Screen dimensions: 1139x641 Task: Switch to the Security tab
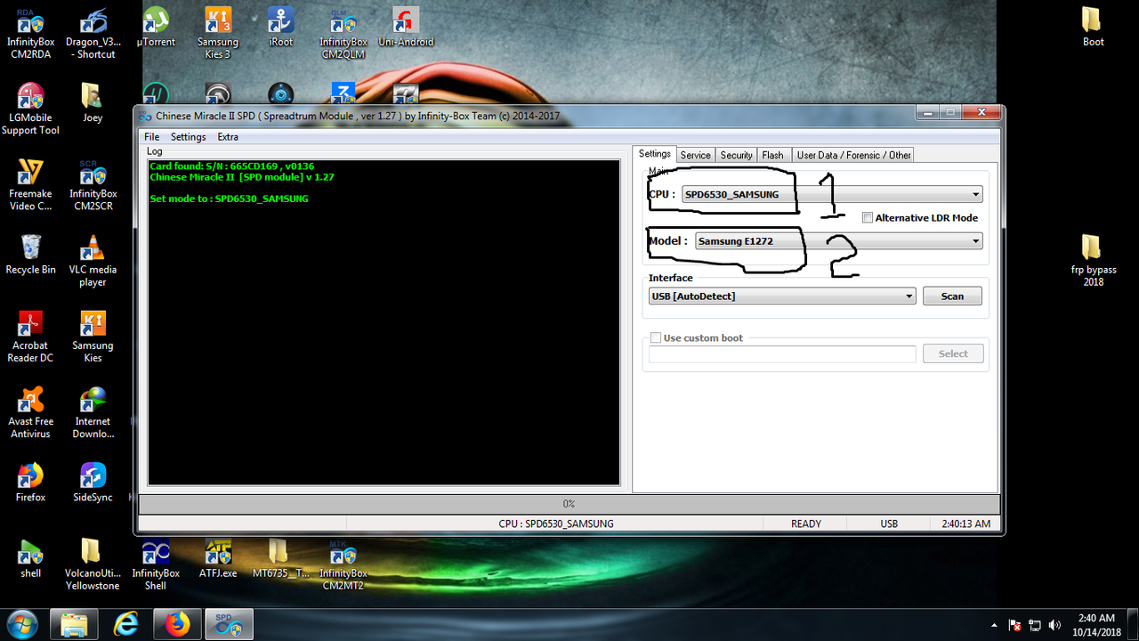pos(736,155)
